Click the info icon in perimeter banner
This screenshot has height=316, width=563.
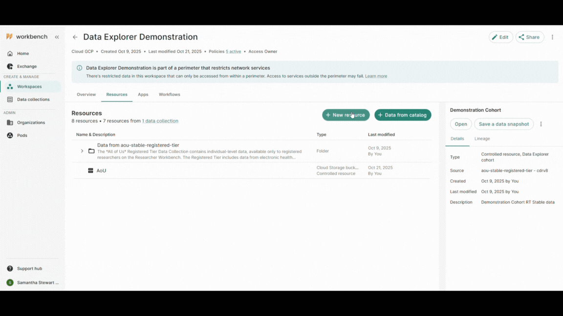point(79,68)
